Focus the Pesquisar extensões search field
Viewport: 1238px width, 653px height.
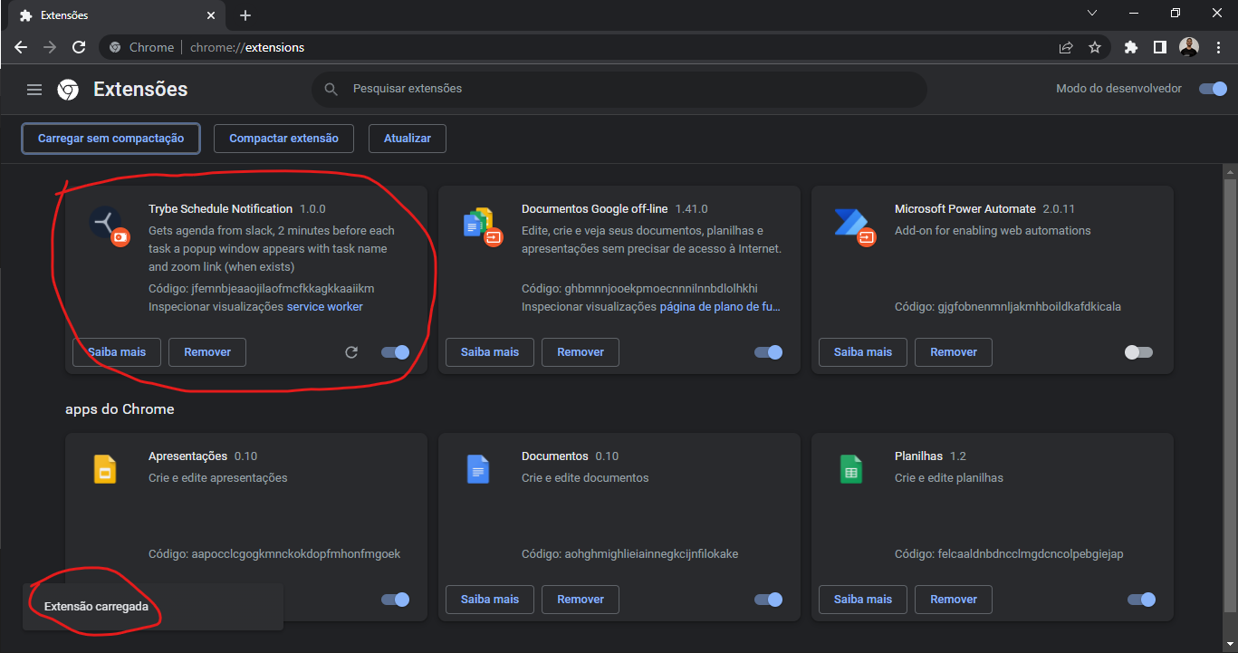click(619, 89)
